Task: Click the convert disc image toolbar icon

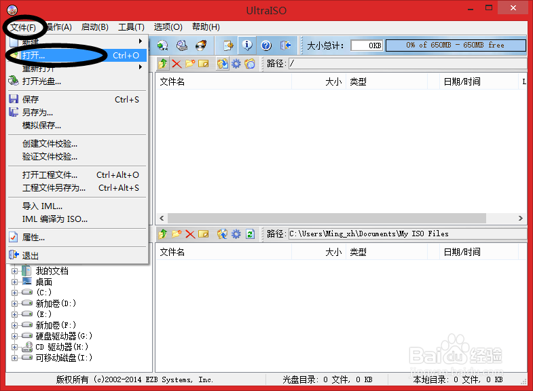Action: tap(162, 45)
